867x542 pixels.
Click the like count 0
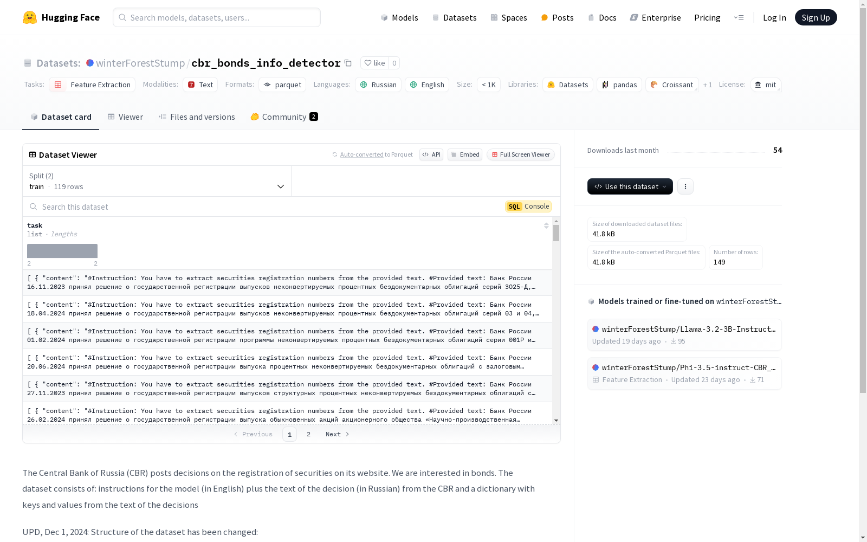pyautogui.click(x=394, y=63)
